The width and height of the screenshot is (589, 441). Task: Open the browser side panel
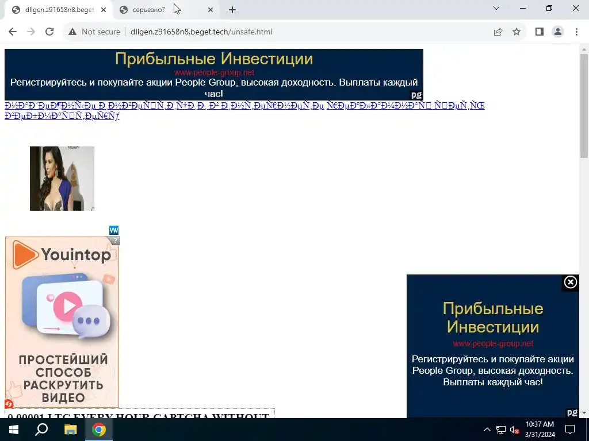coord(540,32)
